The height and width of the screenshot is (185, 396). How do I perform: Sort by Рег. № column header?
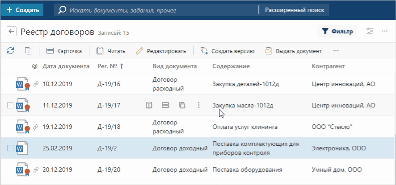click(x=110, y=66)
